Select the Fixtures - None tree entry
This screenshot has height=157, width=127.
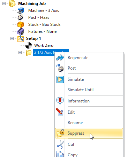click(42, 31)
